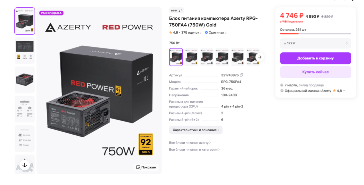Screen dimensions: 364x185
Task: Select the second gallery thumbnail with specs
Action: [25, 50]
